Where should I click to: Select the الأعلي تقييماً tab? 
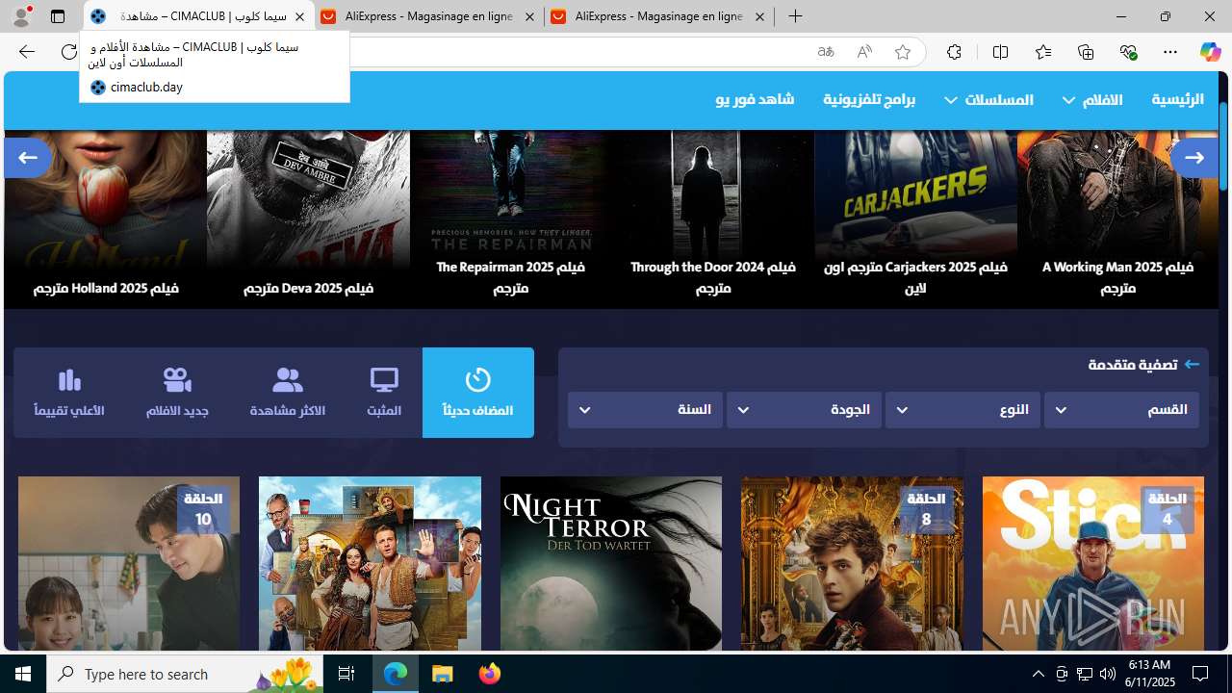click(69, 393)
